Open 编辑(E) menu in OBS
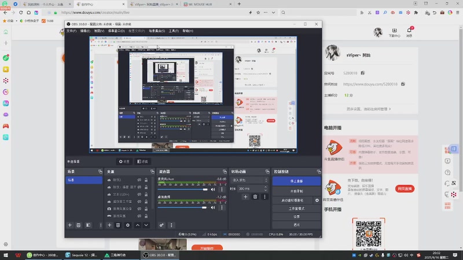The image size is (463, 260). [x=85, y=31]
